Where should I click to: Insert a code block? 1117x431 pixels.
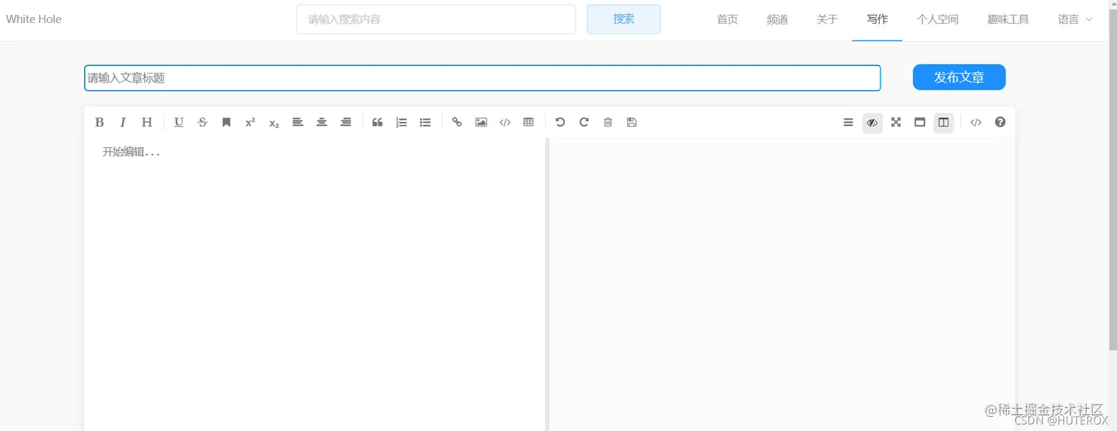[x=505, y=122]
